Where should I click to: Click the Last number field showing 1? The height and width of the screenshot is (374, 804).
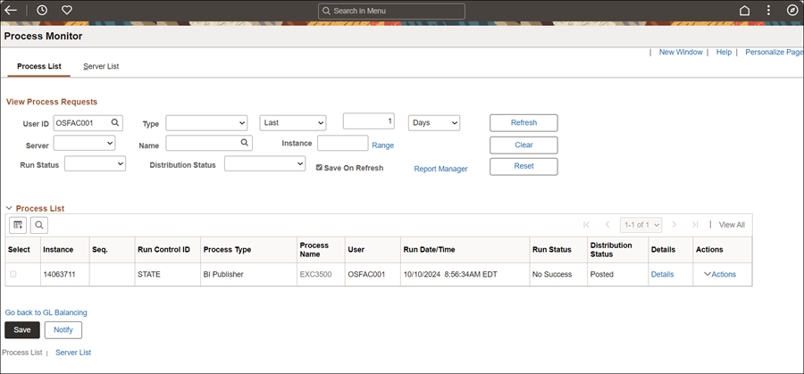pyautogui.click(x=369, y=121)
